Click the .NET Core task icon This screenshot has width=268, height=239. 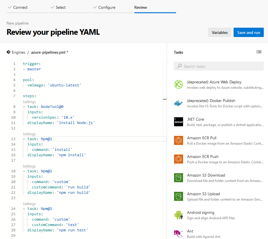(x=178, y=121)
